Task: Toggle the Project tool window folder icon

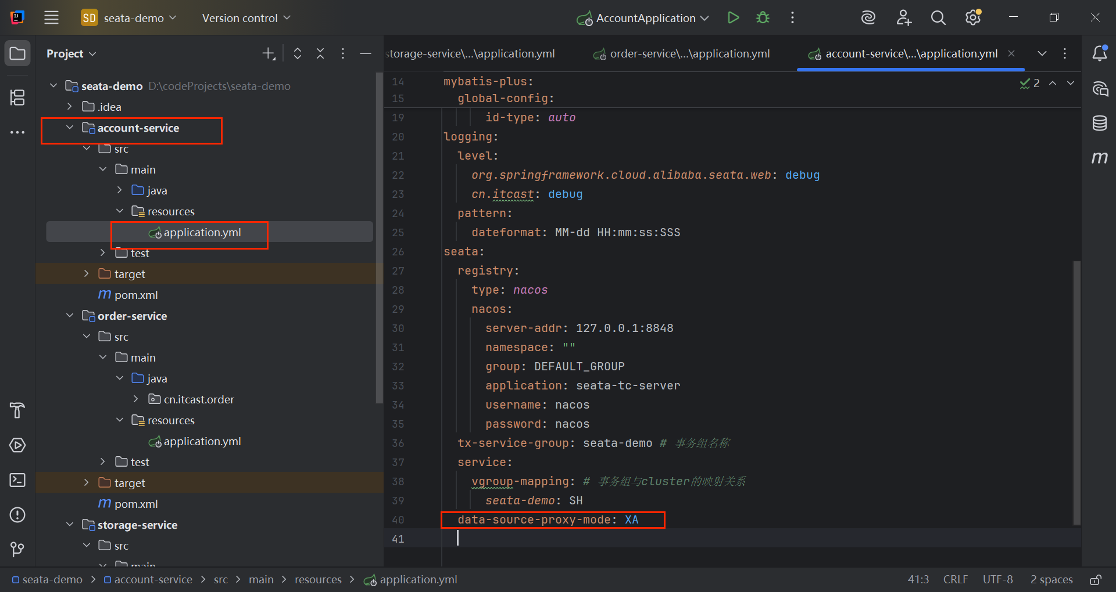Action: [17, 53]
